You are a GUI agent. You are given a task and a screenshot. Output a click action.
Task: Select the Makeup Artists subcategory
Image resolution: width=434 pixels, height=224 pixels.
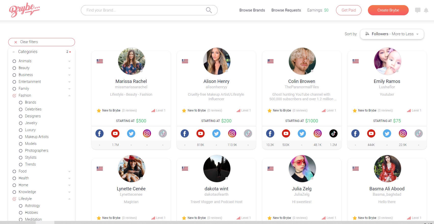click(36, 137)
